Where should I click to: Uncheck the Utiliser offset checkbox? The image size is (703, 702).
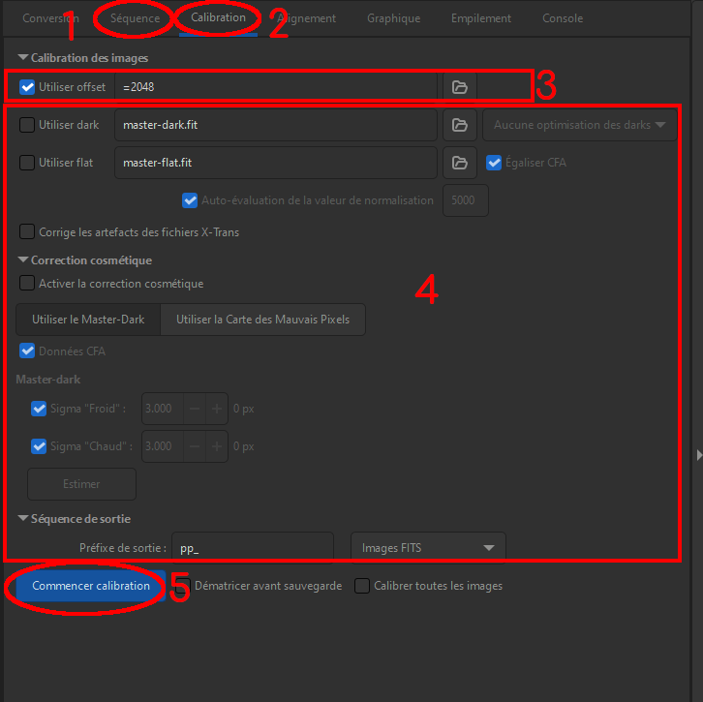27,87
